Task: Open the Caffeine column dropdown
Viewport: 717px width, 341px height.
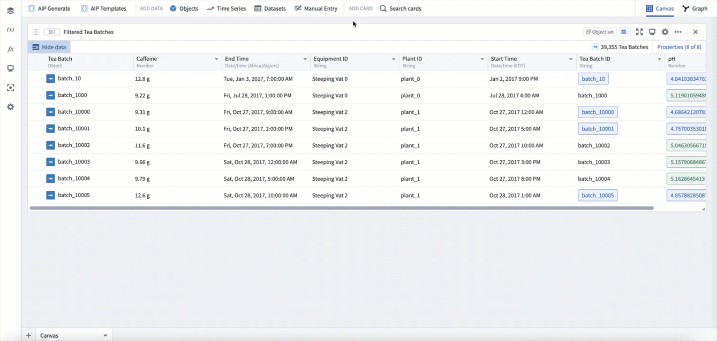Action: pyautogui.click(x=216, y=59)
